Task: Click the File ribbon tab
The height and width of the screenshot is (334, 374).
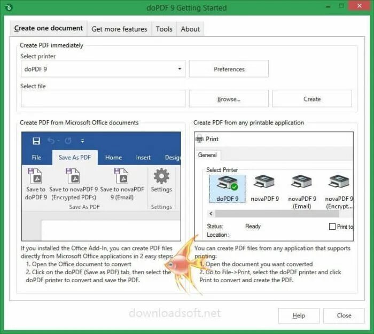Action: click(x=36, y=158)
